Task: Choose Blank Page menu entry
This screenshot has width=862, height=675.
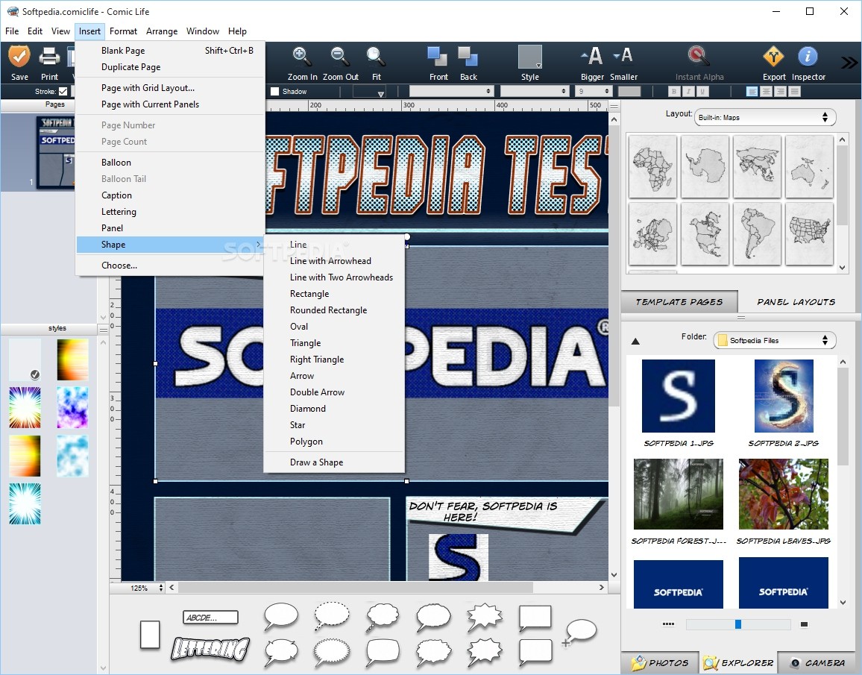Action: (x=171, y=51)
